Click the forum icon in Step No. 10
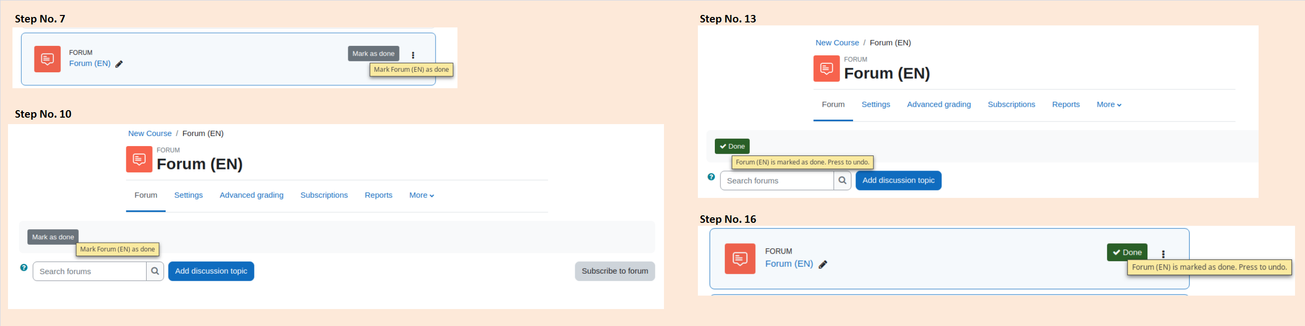The image size is (1305, 326). tap(139, 160)
